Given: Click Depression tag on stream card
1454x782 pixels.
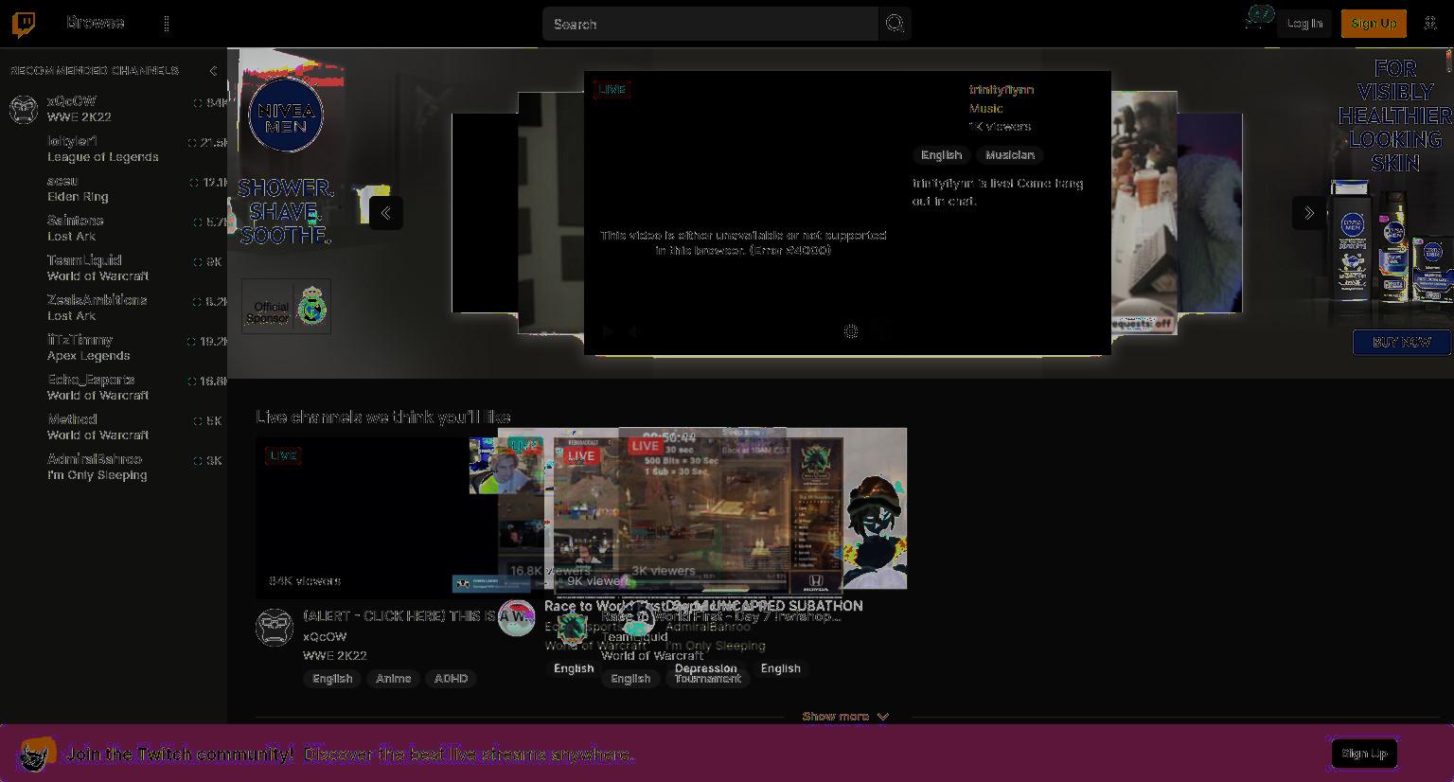Looking at the screenshot, I should coord(706,668).
